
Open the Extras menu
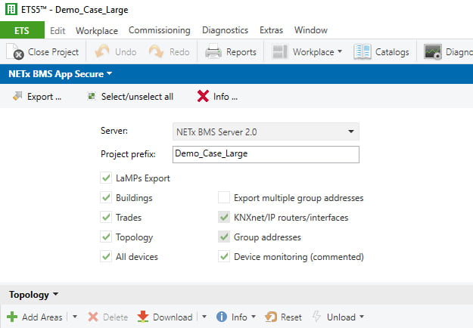tap(271, 30)
